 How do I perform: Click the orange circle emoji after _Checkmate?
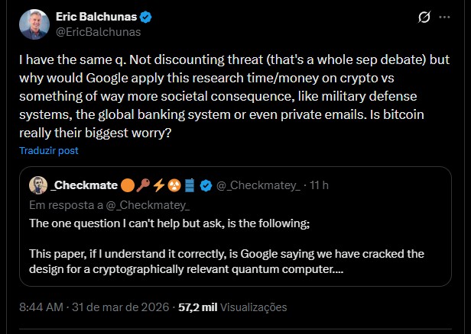[x=127, y=185]
